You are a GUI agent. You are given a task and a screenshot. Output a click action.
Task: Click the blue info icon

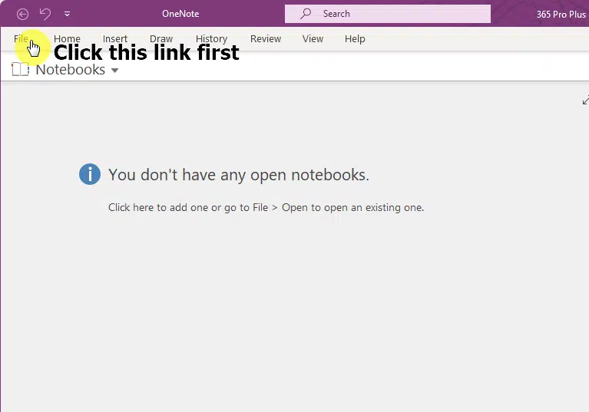point(90,174)
